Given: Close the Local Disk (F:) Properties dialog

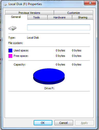Looking at the screenshot, I should (x=90, y=3).
